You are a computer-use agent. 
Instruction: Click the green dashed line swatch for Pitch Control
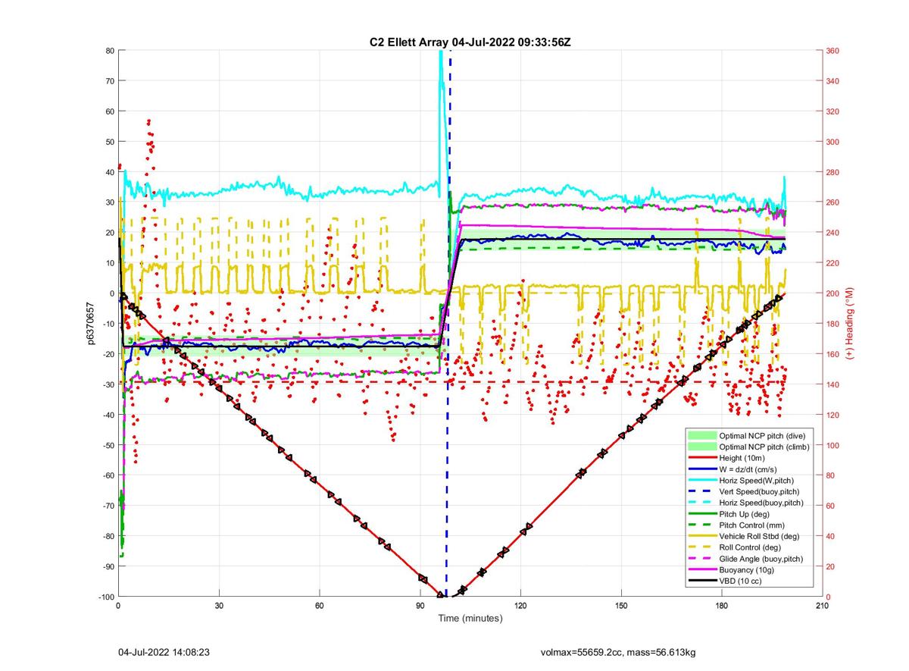(701, 525)
